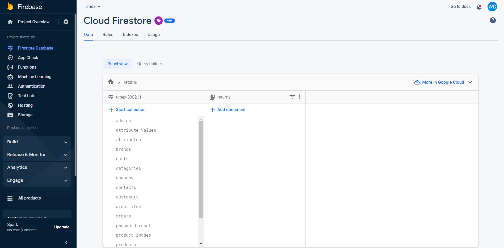The image size is (504, 248).
Task: Click collections list scroll down arrow
Action: (201, 244)
